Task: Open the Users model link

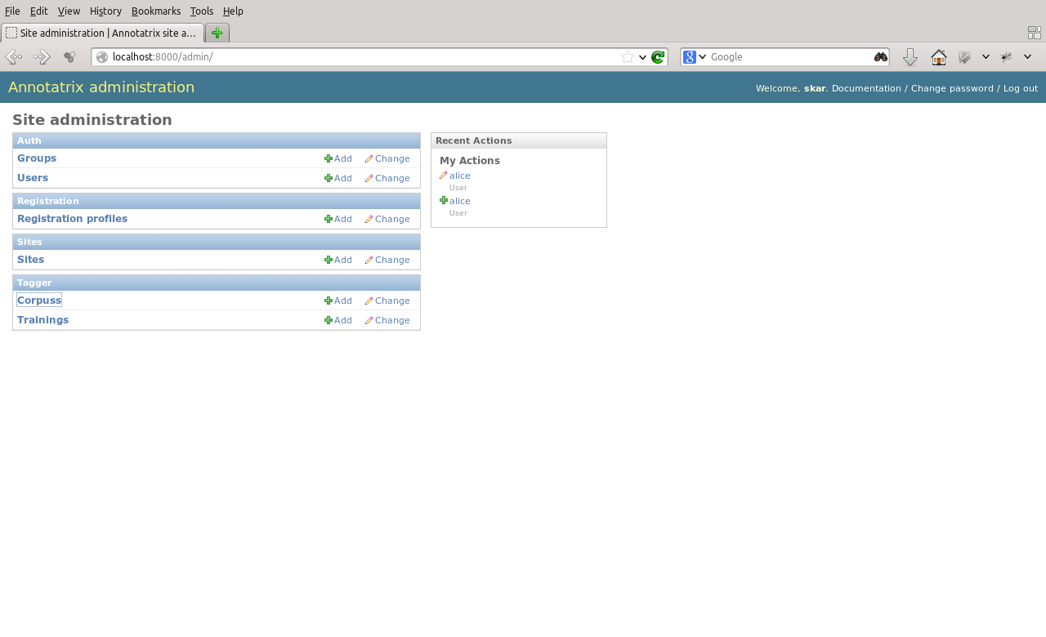Action: coord(33,178)
